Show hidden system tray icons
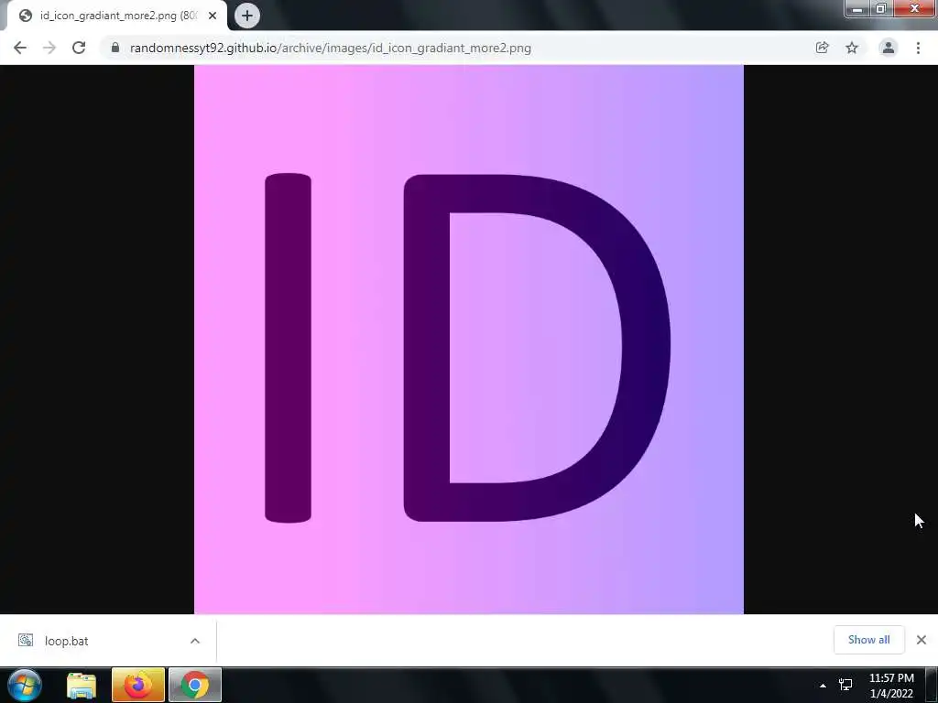 pyautogui.click(x=823, y=686)
